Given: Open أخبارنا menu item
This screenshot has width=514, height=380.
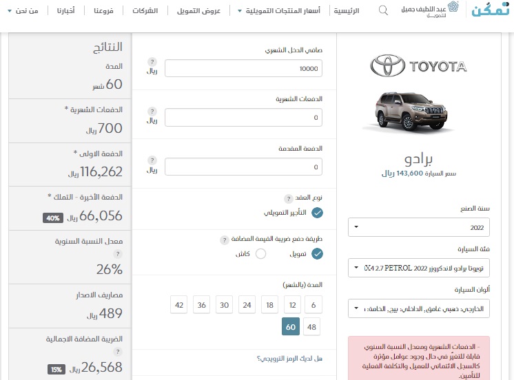Looking at the screenshot, I should tap(66, 11).
